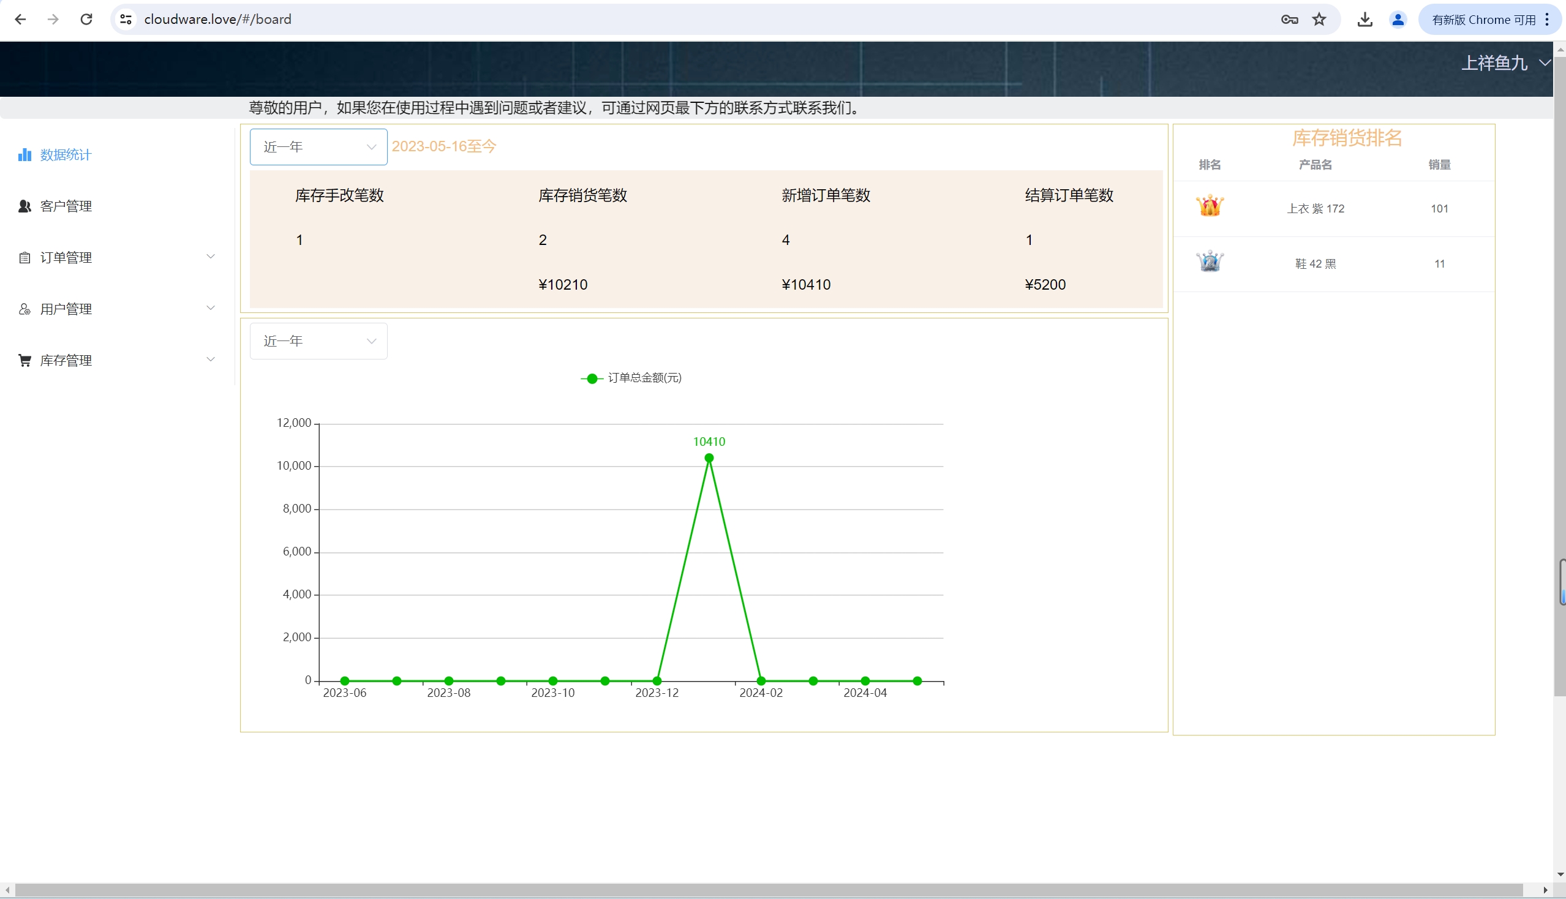Image resolution: width=1566 pixels, height=899 pixels.
Task: Expand the 用户管理 submenu chevron
Action: pyautogui.click(x=210, y=307)
